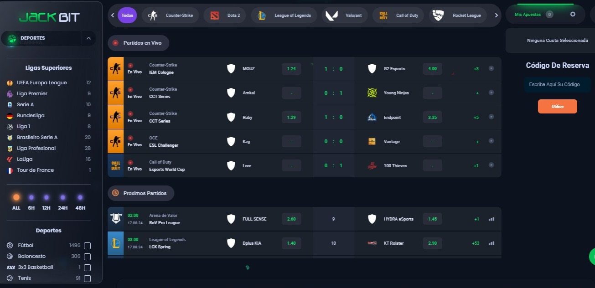595x288 pixels.
Task: Select the ALL time filter
Action: coord(16,202)
